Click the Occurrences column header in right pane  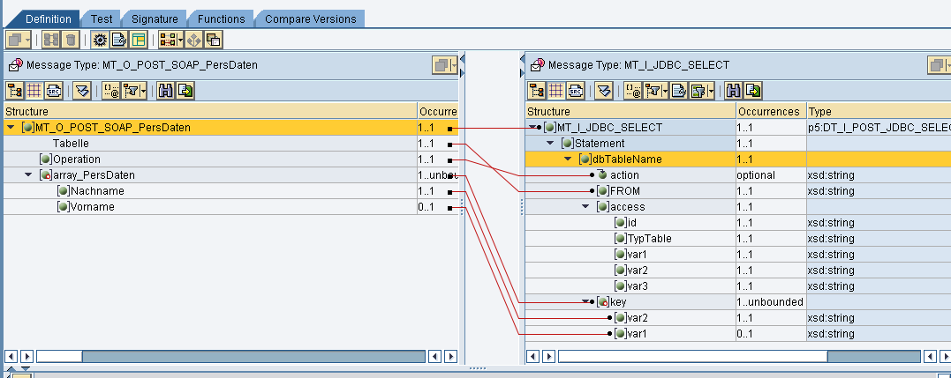click(x=770, y=112)
